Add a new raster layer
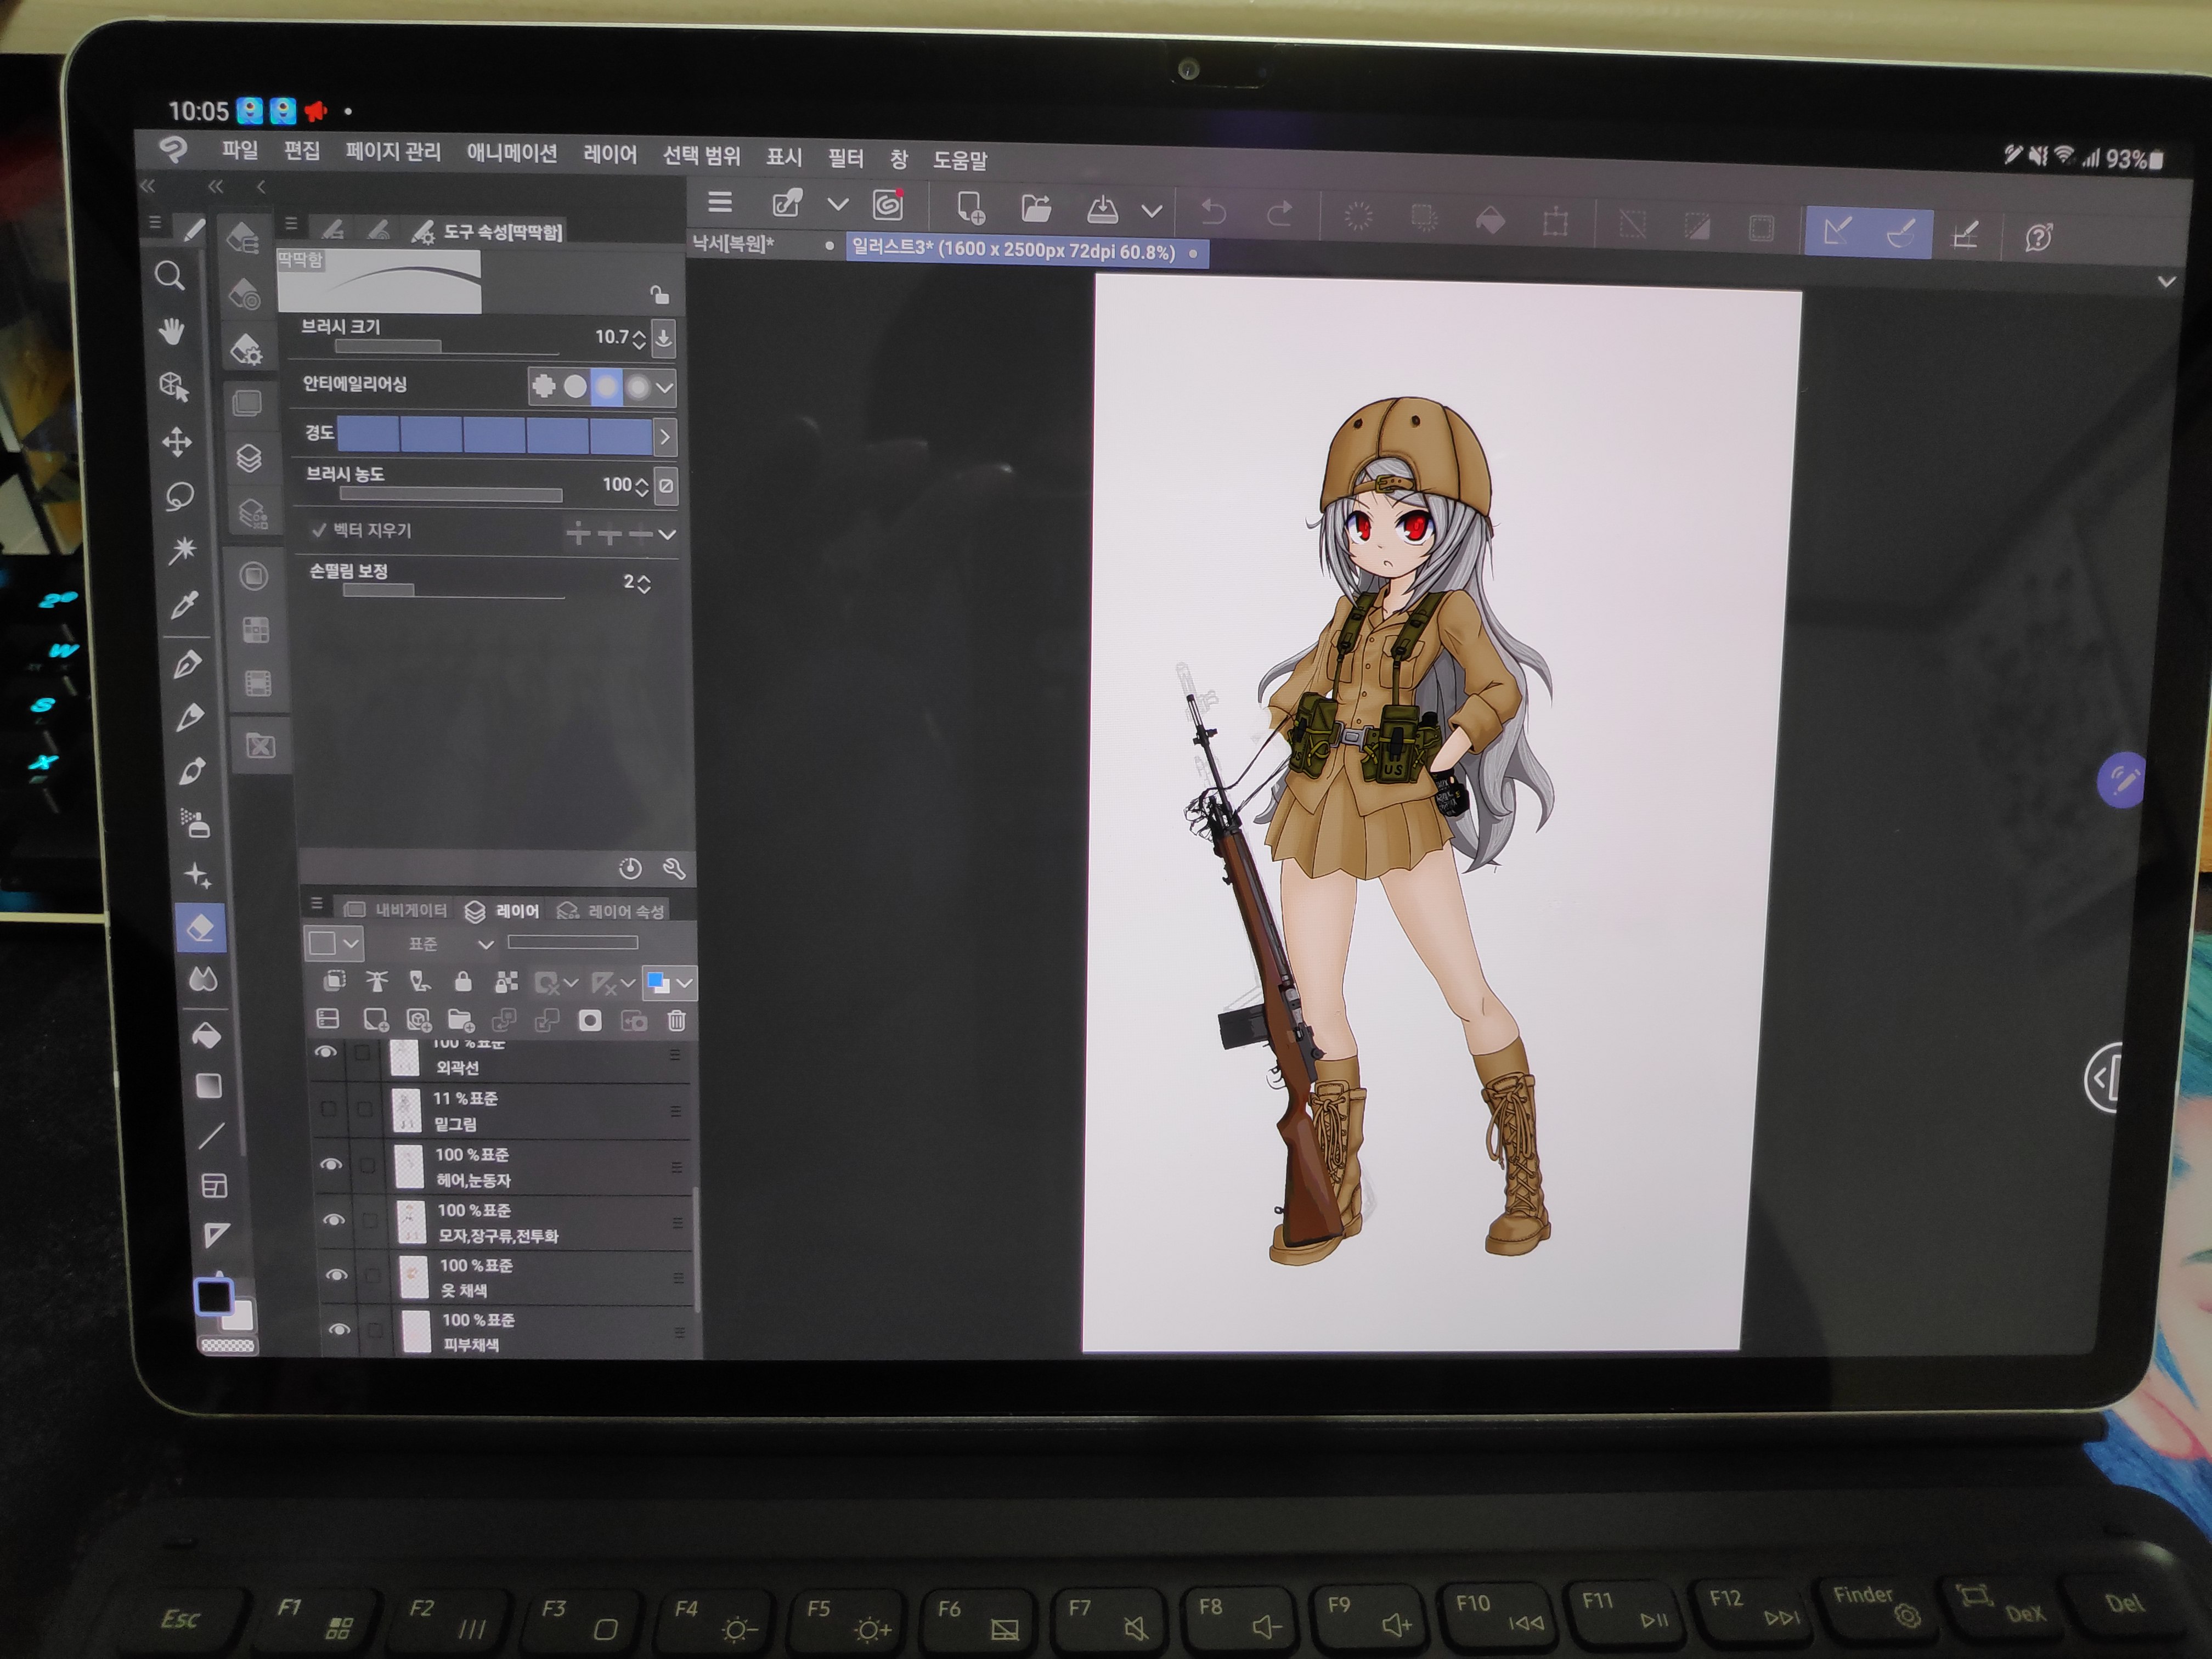 coord(375,1020)
